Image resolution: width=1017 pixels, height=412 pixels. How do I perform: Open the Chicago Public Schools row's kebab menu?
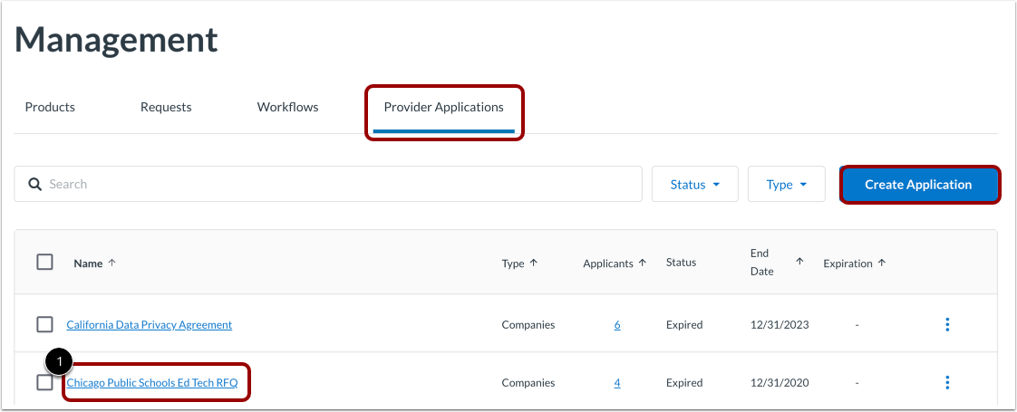[x=947, y=383]
